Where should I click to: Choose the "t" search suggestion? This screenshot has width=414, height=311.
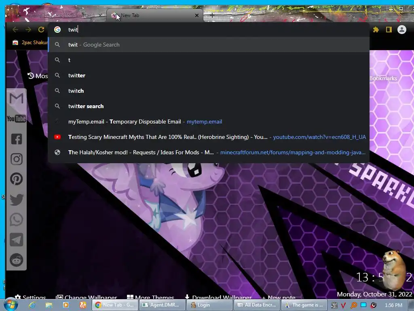point(209,60)
